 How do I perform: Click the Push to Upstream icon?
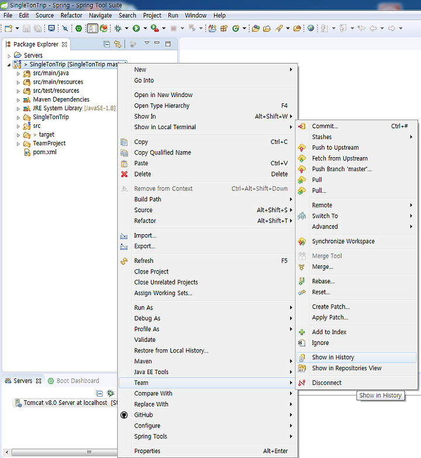(x=302, y=147)
